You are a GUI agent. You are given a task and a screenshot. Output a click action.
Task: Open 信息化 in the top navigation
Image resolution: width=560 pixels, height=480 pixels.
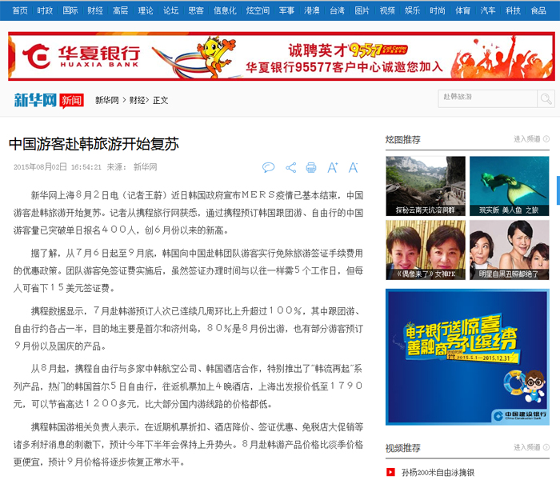225,10
